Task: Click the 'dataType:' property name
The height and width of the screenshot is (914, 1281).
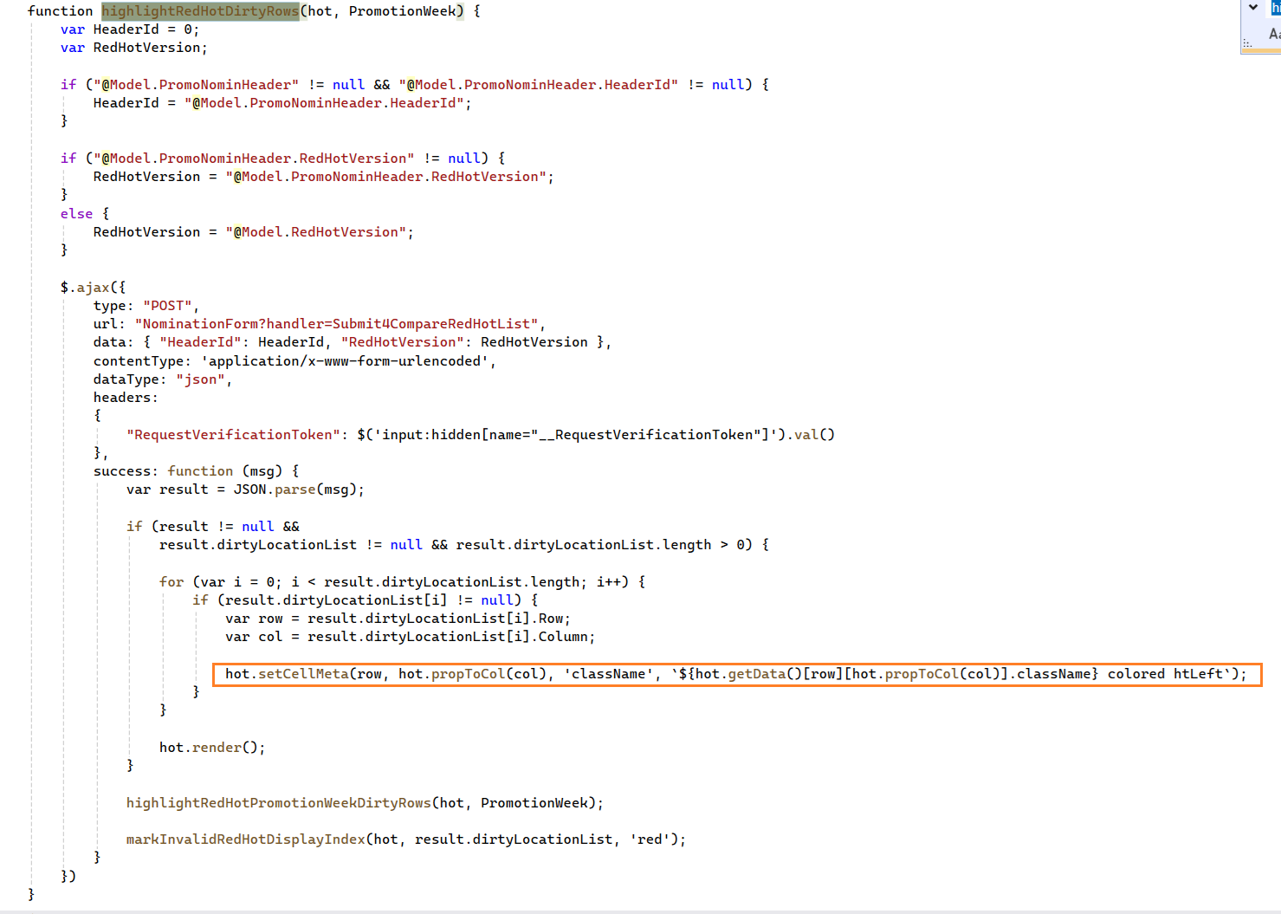Action: pyautogui.click(x=130, y=379)
